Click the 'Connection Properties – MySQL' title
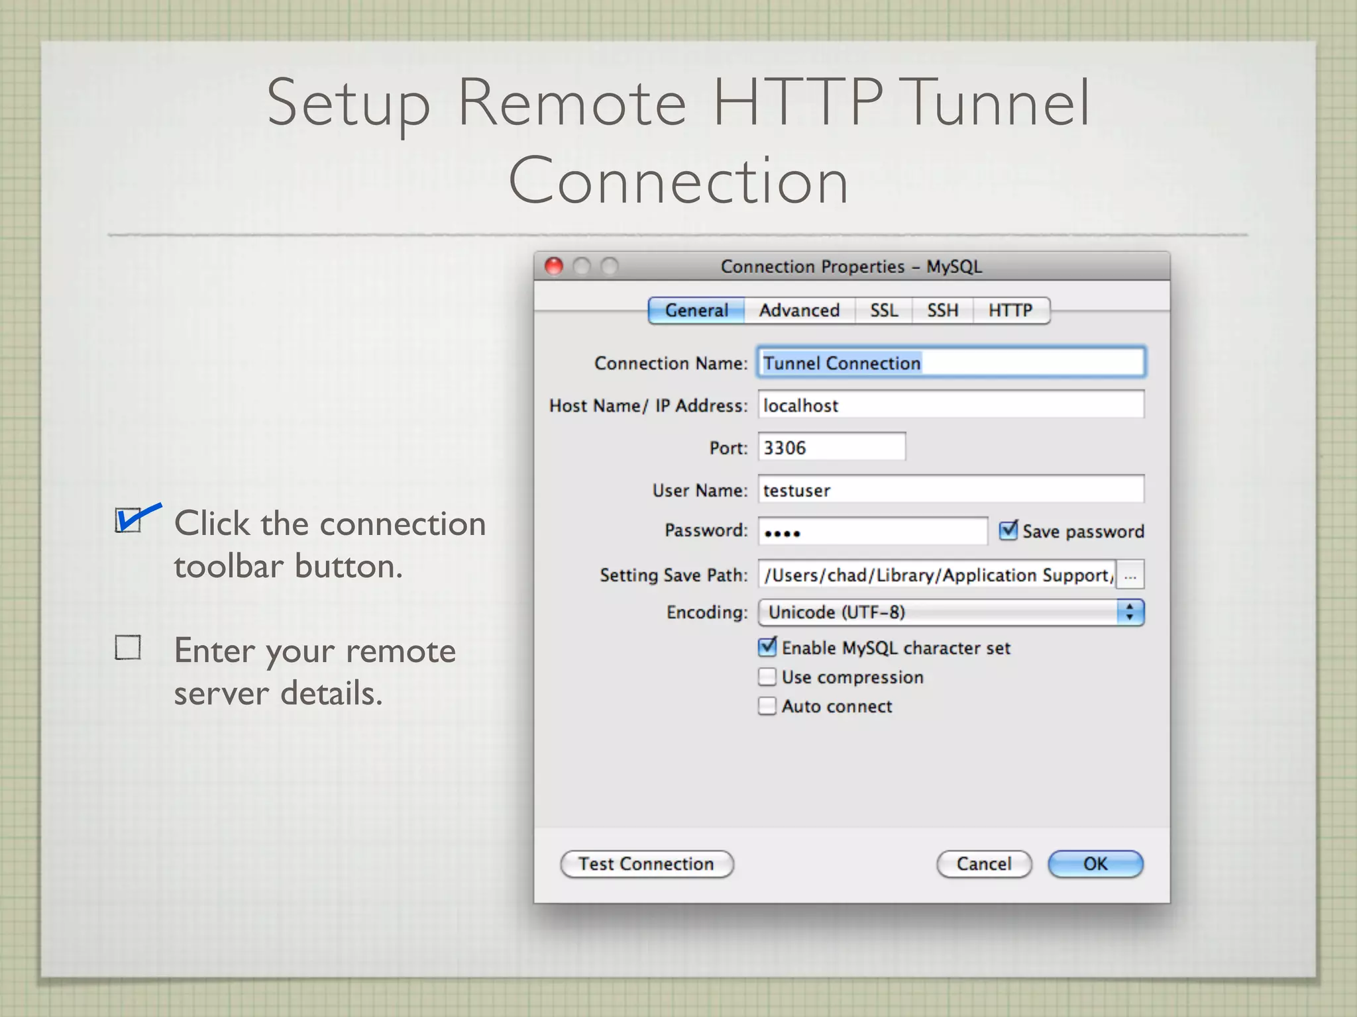 point(851,267)
